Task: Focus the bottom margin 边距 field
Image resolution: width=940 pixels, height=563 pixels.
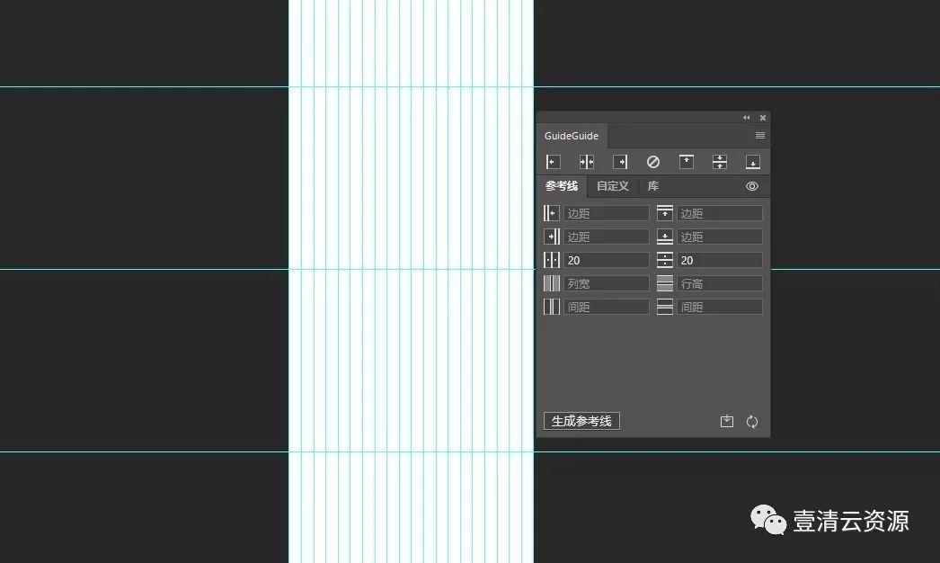Action: point(720,237)
